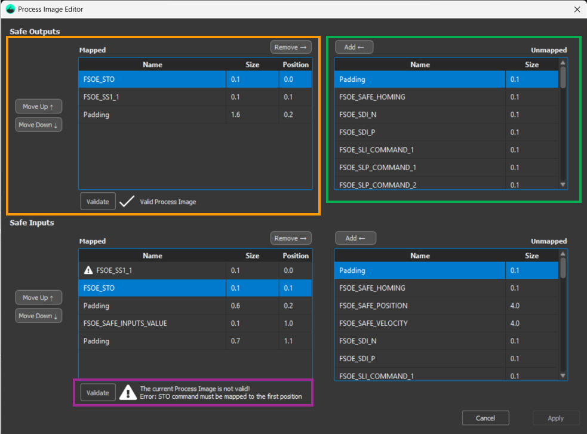Viewport: 587px width, 434px height.
Task: Click the checkmark icon for Valid Process Image
Action: coord(127,202)
